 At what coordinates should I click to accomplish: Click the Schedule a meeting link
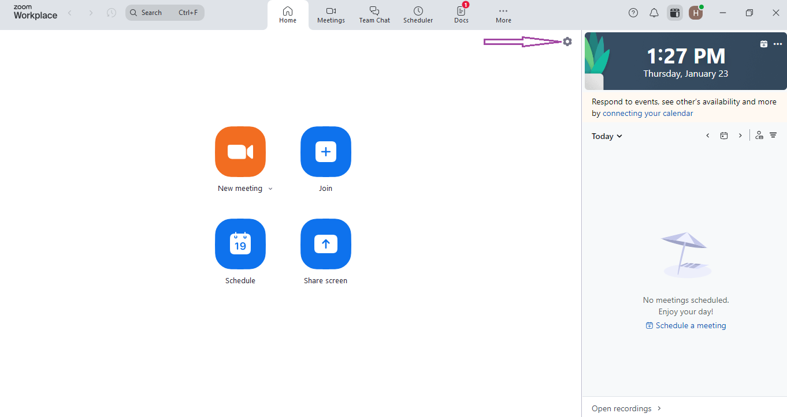686,325
